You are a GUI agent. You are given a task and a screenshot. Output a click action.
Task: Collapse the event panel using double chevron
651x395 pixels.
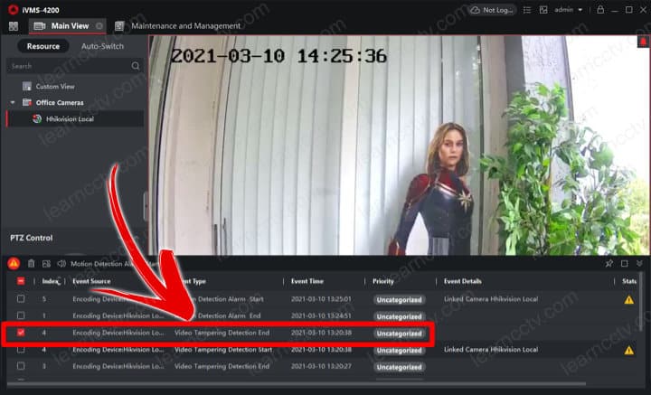640,264
